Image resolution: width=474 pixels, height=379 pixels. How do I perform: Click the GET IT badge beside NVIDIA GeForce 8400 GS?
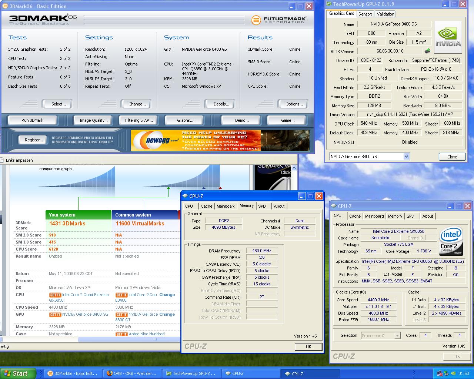55,315
